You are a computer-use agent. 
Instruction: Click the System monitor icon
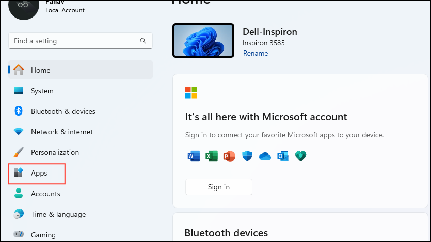point(19,91)
